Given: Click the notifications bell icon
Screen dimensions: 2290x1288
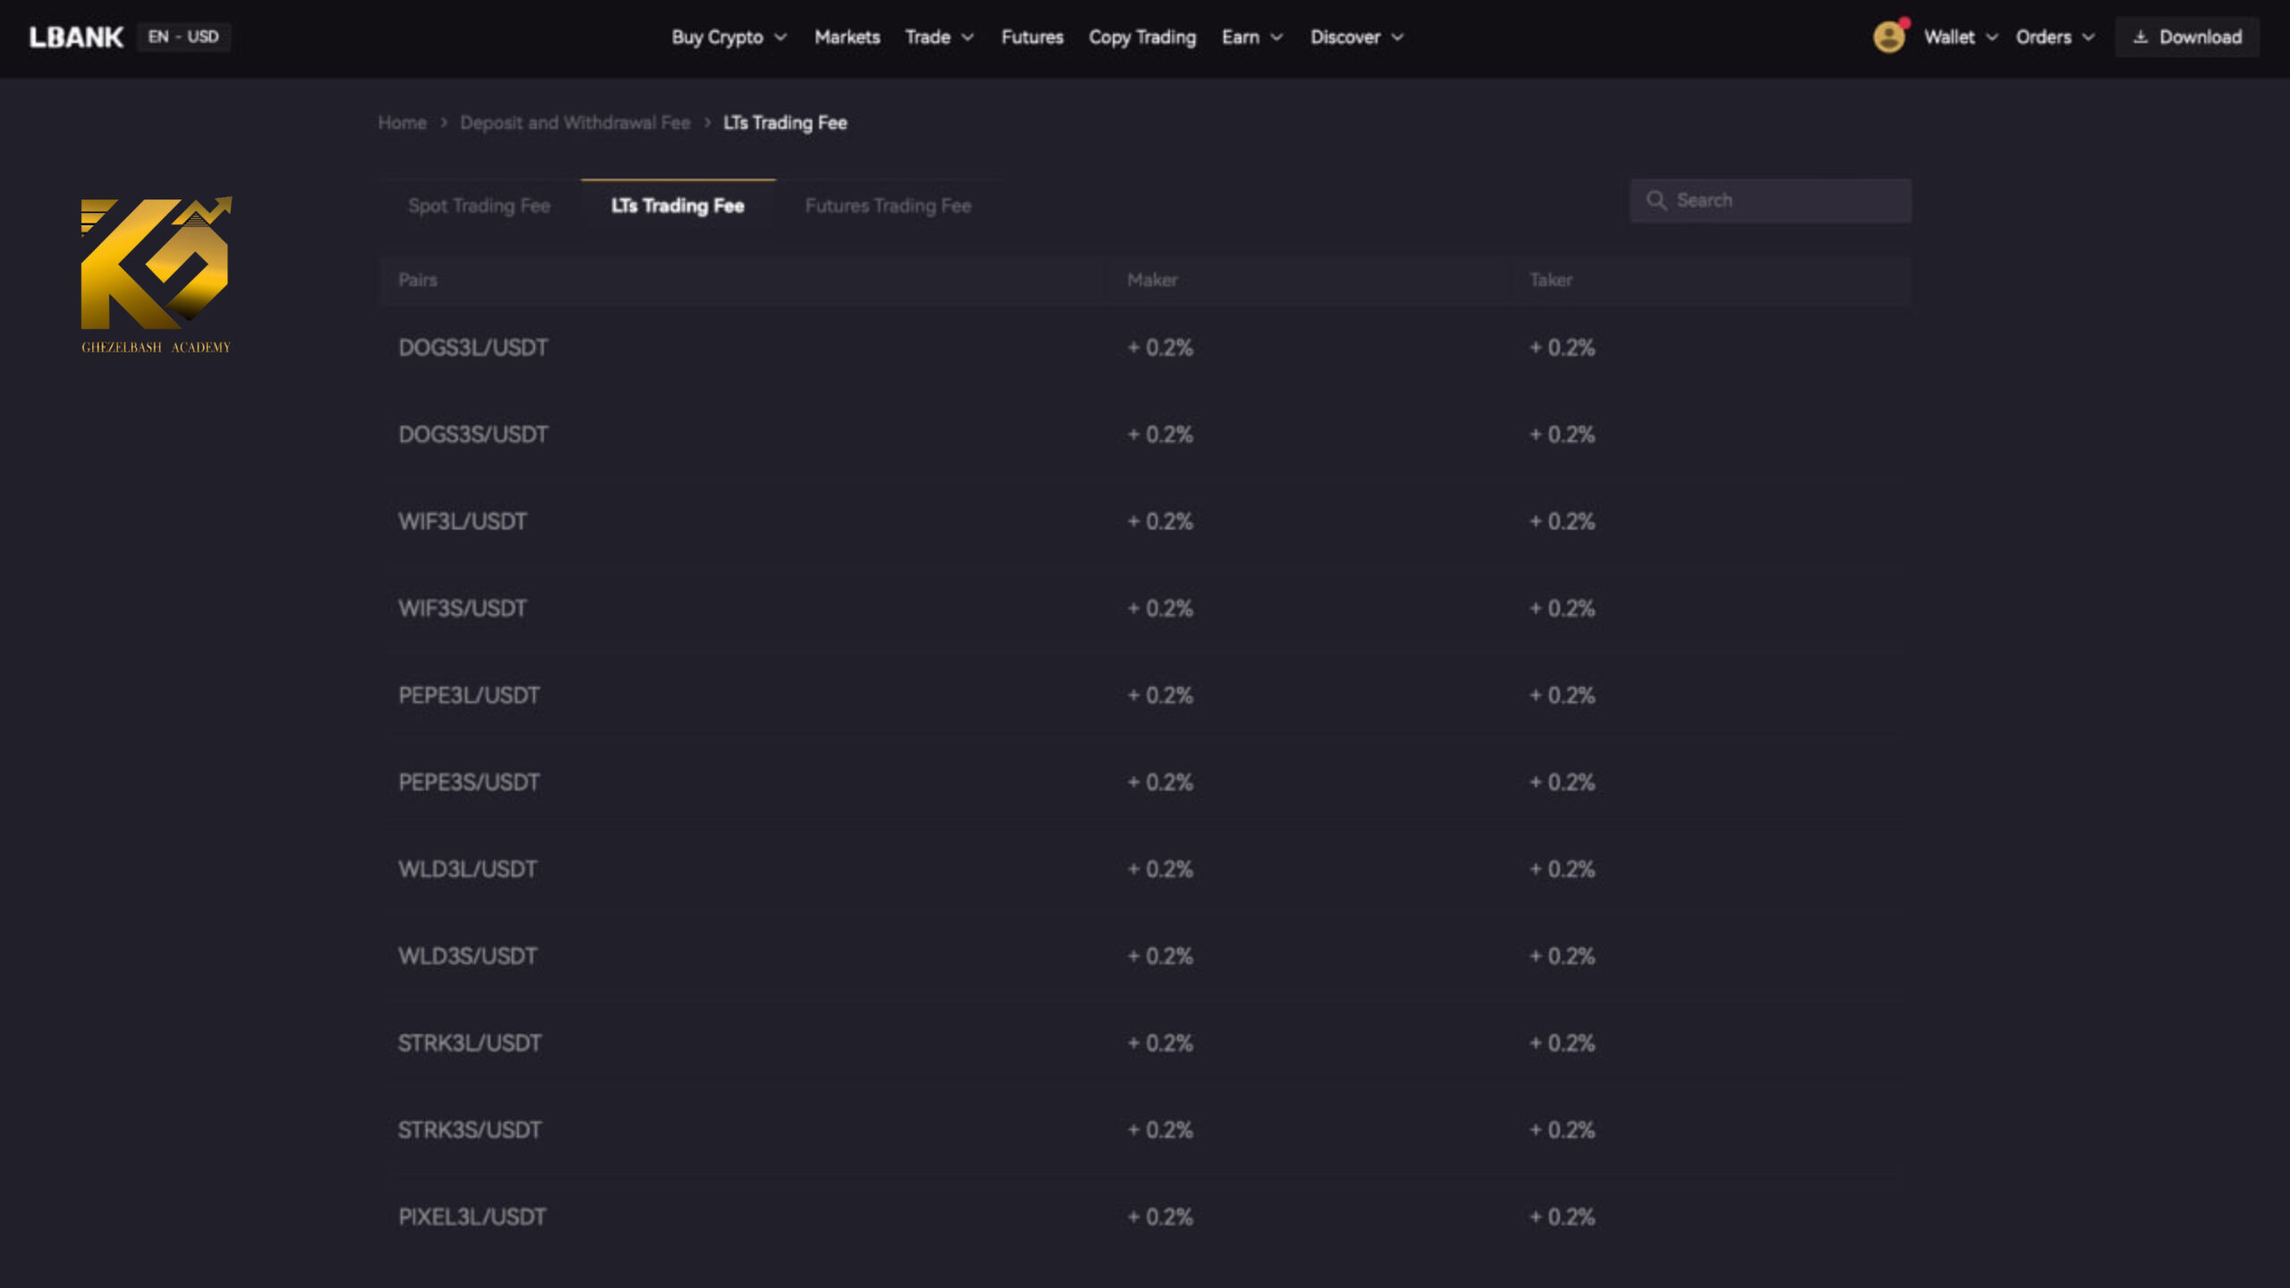Looking at the screenshot, I should [1889, 36].
